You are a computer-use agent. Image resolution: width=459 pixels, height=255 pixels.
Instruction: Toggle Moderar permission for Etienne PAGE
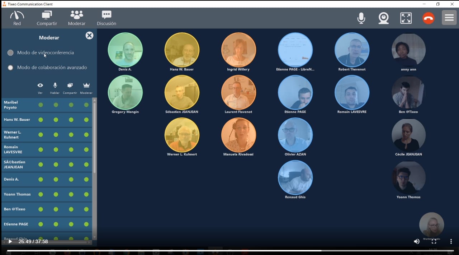86,224
